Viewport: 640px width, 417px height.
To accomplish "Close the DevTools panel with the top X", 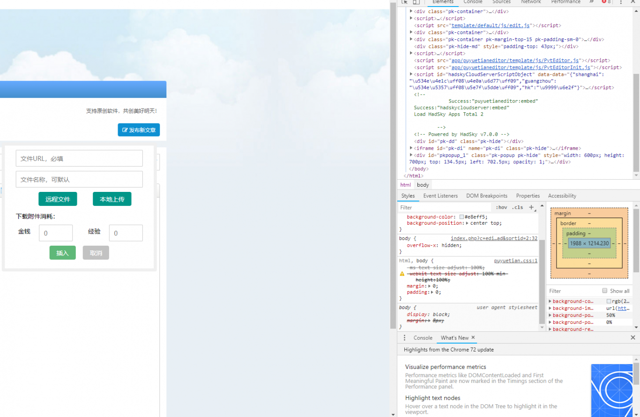I will click(633, 2).
